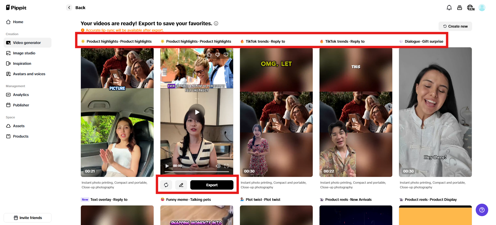
Task: Select the 00:22 THIS video thumbnail
Action: [x=356, y=112]
